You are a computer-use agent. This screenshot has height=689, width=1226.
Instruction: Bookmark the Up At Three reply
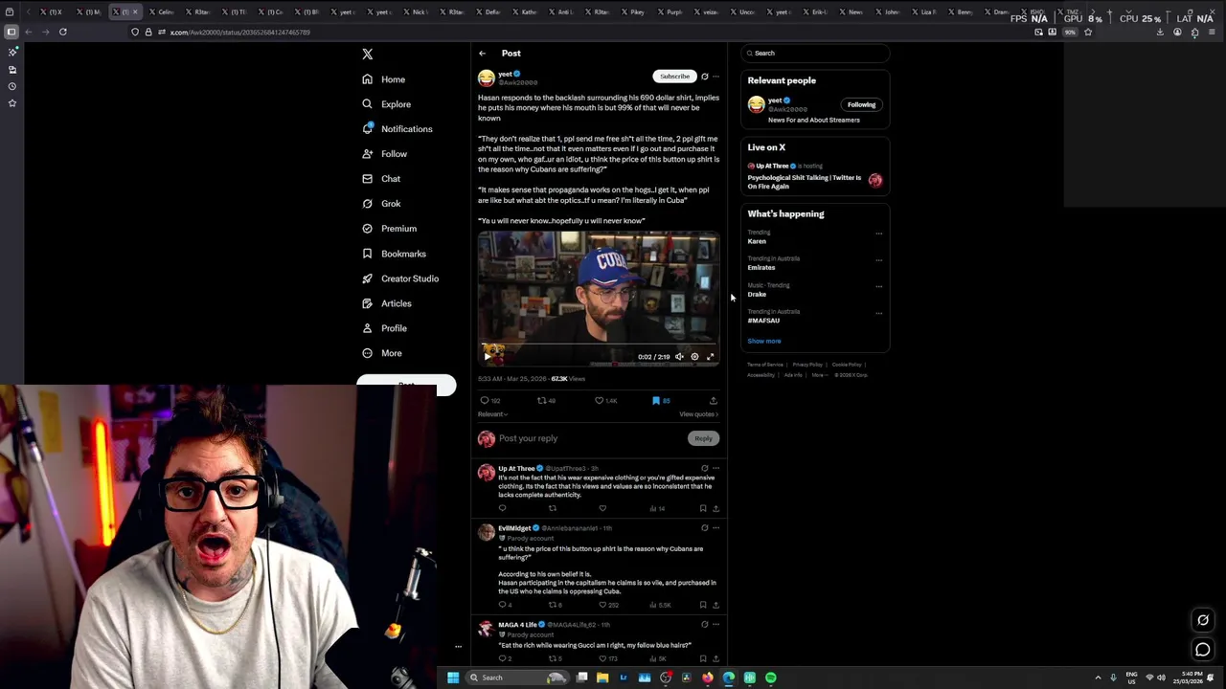coord(703,509)
